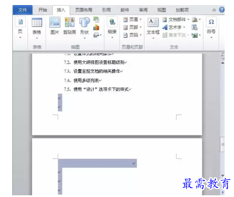The height and width of the screenshot is (197, 234).
Task: Click the scroll down arrow
Action: point(223,175)
